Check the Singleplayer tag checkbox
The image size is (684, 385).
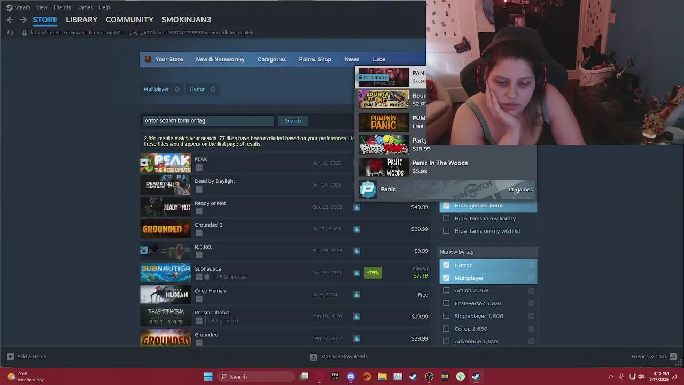446,316
